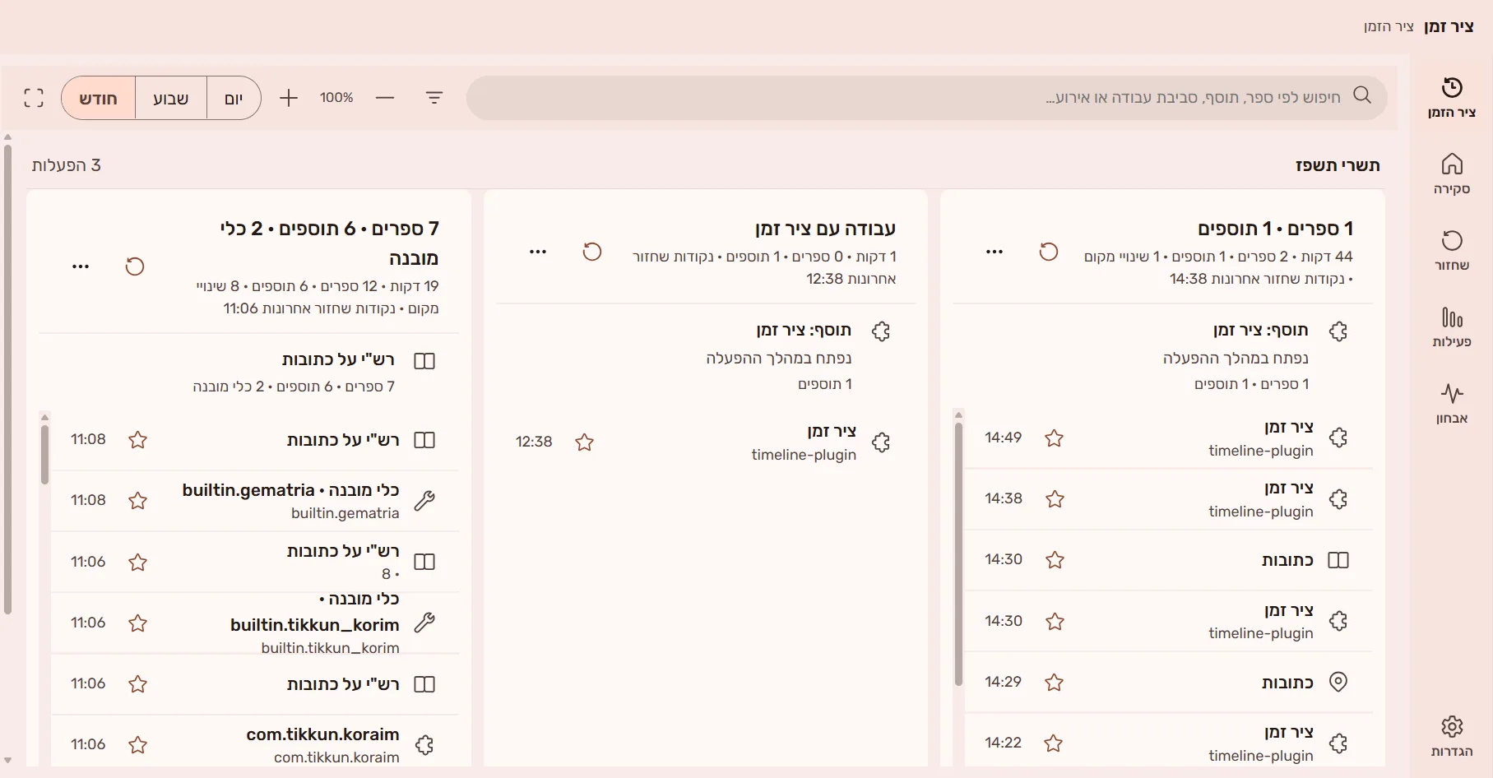Switch to the שבוע week view
The width and height of the screenshot is (1493, 778).
171,99
